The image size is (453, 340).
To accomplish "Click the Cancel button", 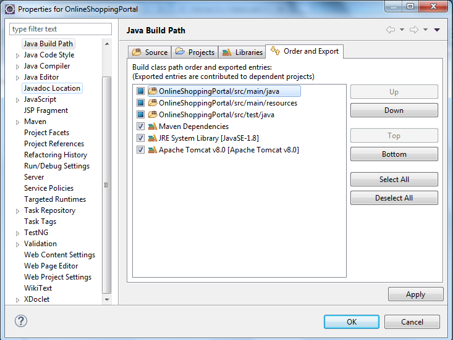I will [x=412, y=322].
